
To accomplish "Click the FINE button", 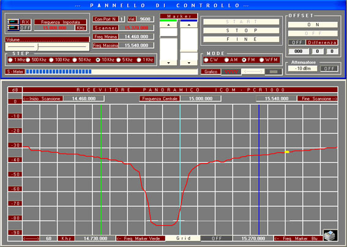I will pos(241,39).
